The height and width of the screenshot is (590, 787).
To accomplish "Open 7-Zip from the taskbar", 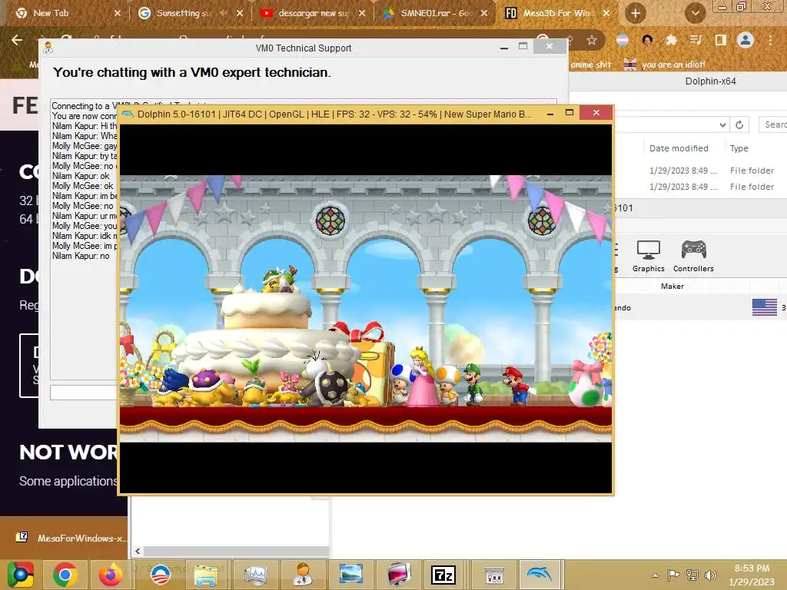I will coord(443,575).
